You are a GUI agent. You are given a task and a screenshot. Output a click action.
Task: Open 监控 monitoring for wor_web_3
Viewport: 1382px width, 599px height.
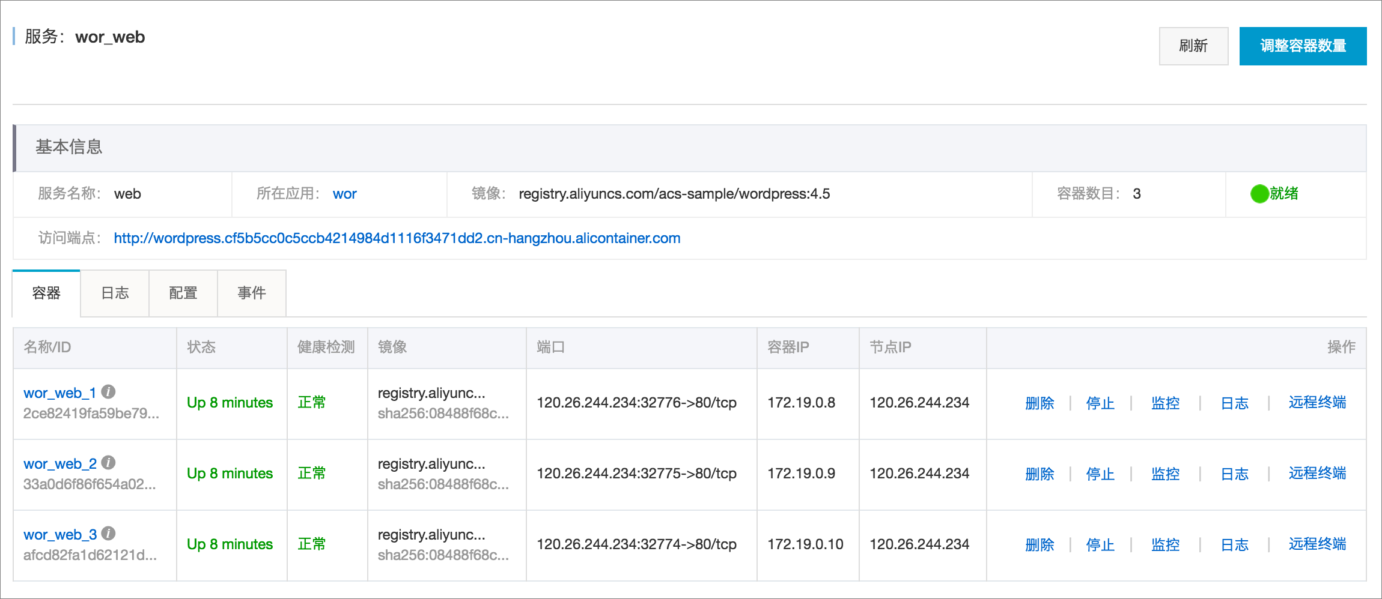point(1165,544)
